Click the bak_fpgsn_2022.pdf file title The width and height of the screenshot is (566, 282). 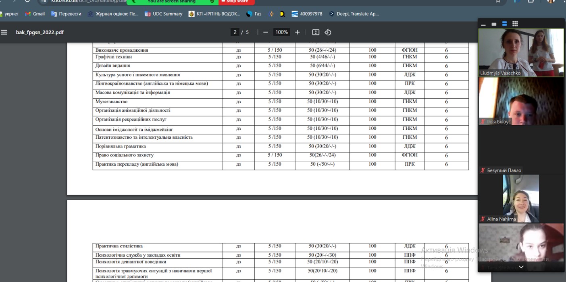pyautogui.click(x=40, y=32)
